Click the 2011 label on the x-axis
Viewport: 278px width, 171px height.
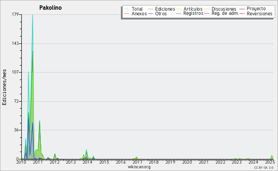[38, 162]
